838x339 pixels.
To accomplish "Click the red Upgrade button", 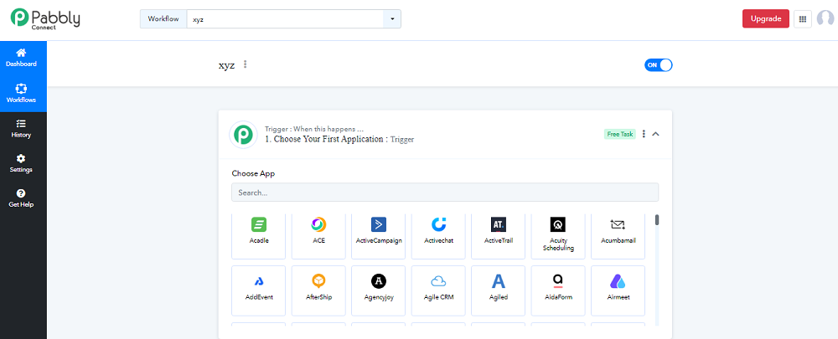I will click(x=765, y=18).
